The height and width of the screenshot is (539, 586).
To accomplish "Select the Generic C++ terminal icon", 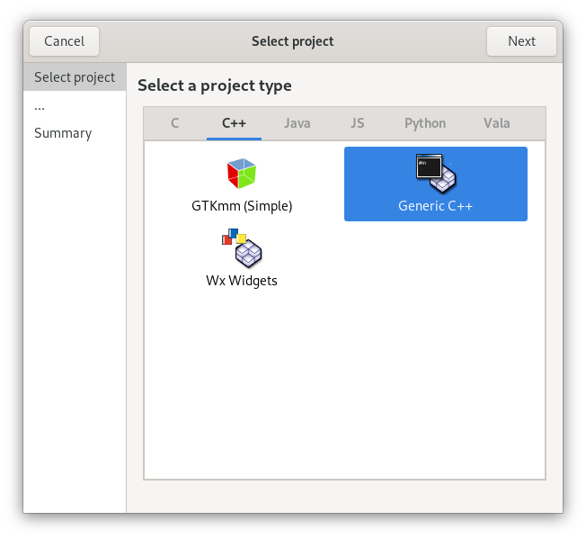I will point(435,172).
